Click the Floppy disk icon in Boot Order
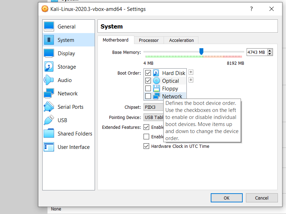286x214 pixels. click(156, 88)
